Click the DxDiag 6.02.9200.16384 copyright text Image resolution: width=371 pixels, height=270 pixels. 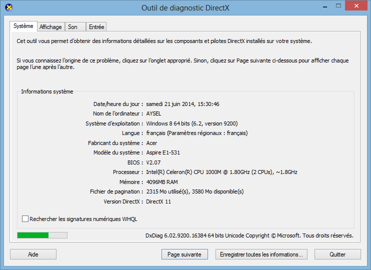(x=249, y=235)
